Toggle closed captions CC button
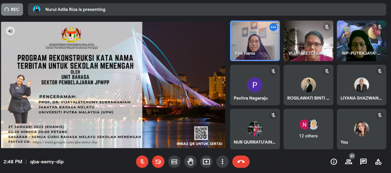 pos(174,162)
